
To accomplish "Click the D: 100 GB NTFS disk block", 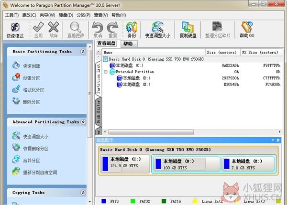I will [186, 164].
